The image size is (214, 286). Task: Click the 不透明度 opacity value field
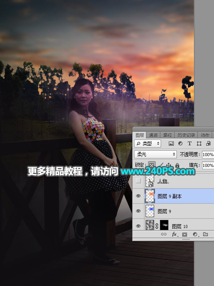(208, 155)
